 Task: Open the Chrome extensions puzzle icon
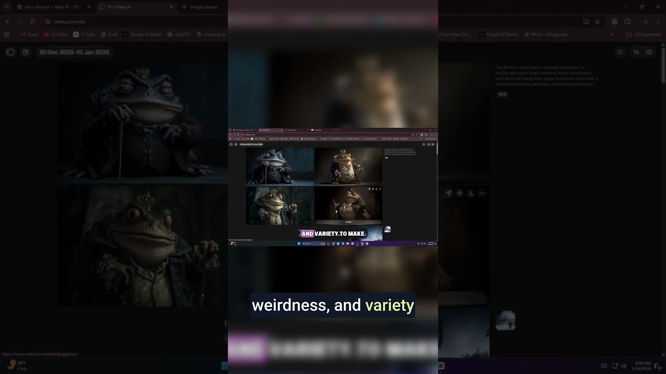coord(627,22)
